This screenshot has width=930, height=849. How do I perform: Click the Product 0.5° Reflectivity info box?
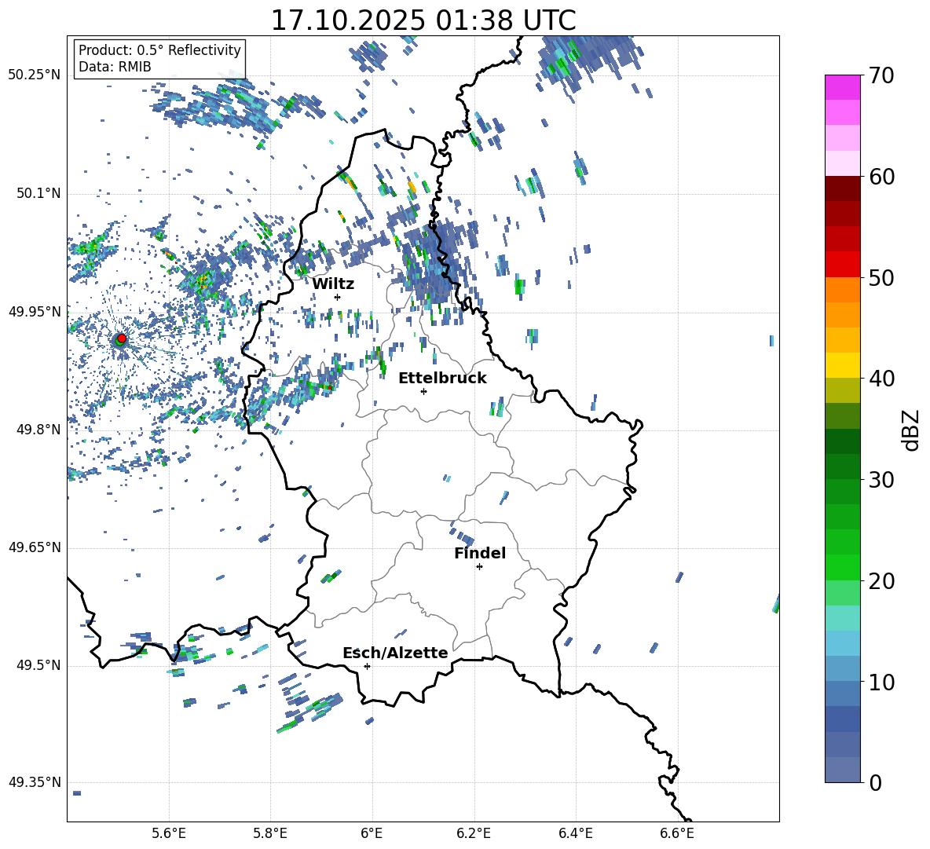coord(159,59)
